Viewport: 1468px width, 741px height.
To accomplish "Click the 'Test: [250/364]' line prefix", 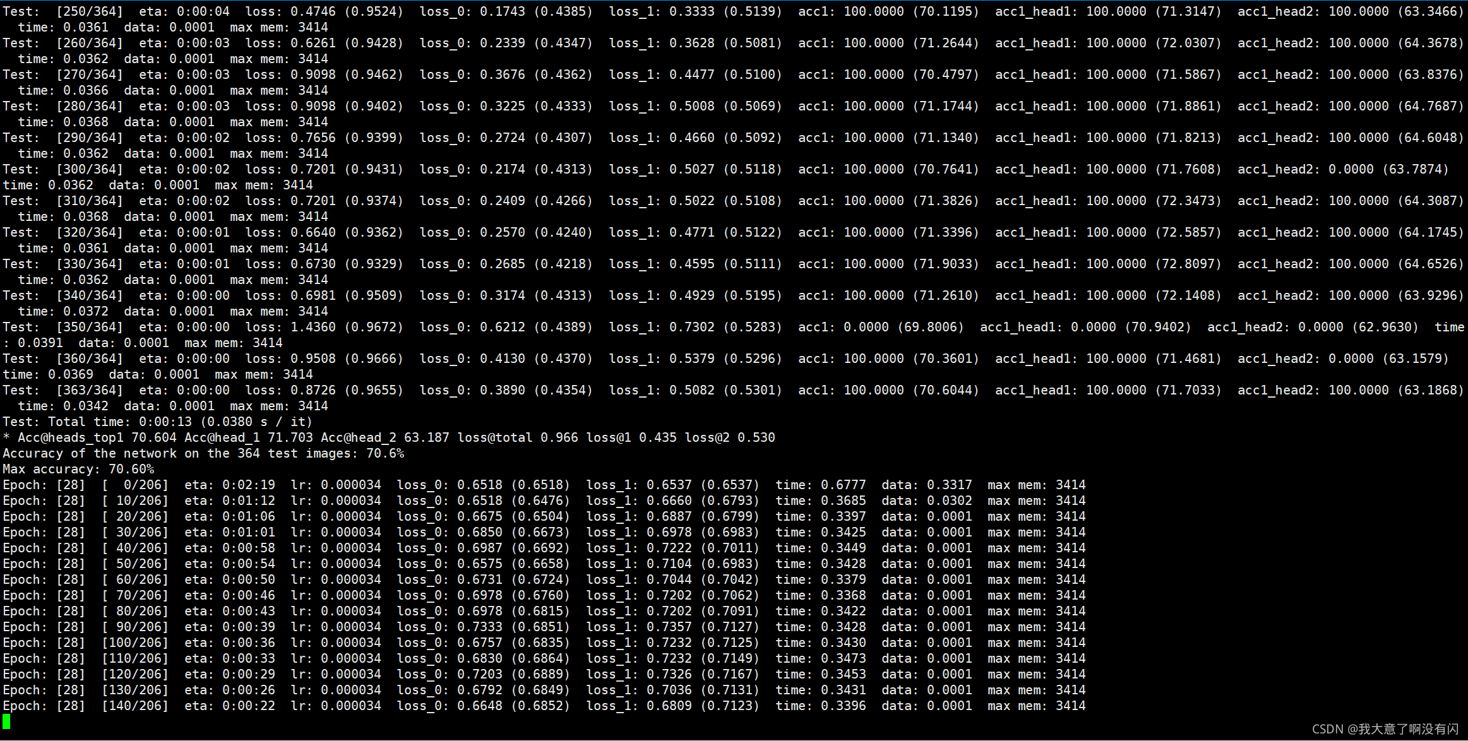I will pos(63,11).
